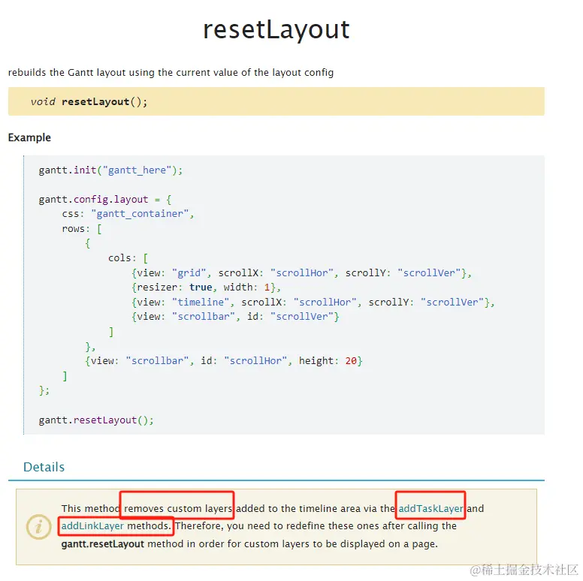This screenshot has height=581, width=583.
Task: Click the info icon in the note box
Action: point(38,526)
